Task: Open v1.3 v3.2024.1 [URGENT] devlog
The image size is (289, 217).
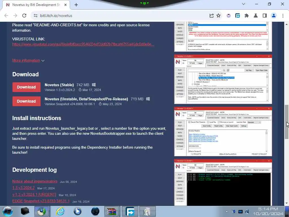Action: tap(34, 195)
